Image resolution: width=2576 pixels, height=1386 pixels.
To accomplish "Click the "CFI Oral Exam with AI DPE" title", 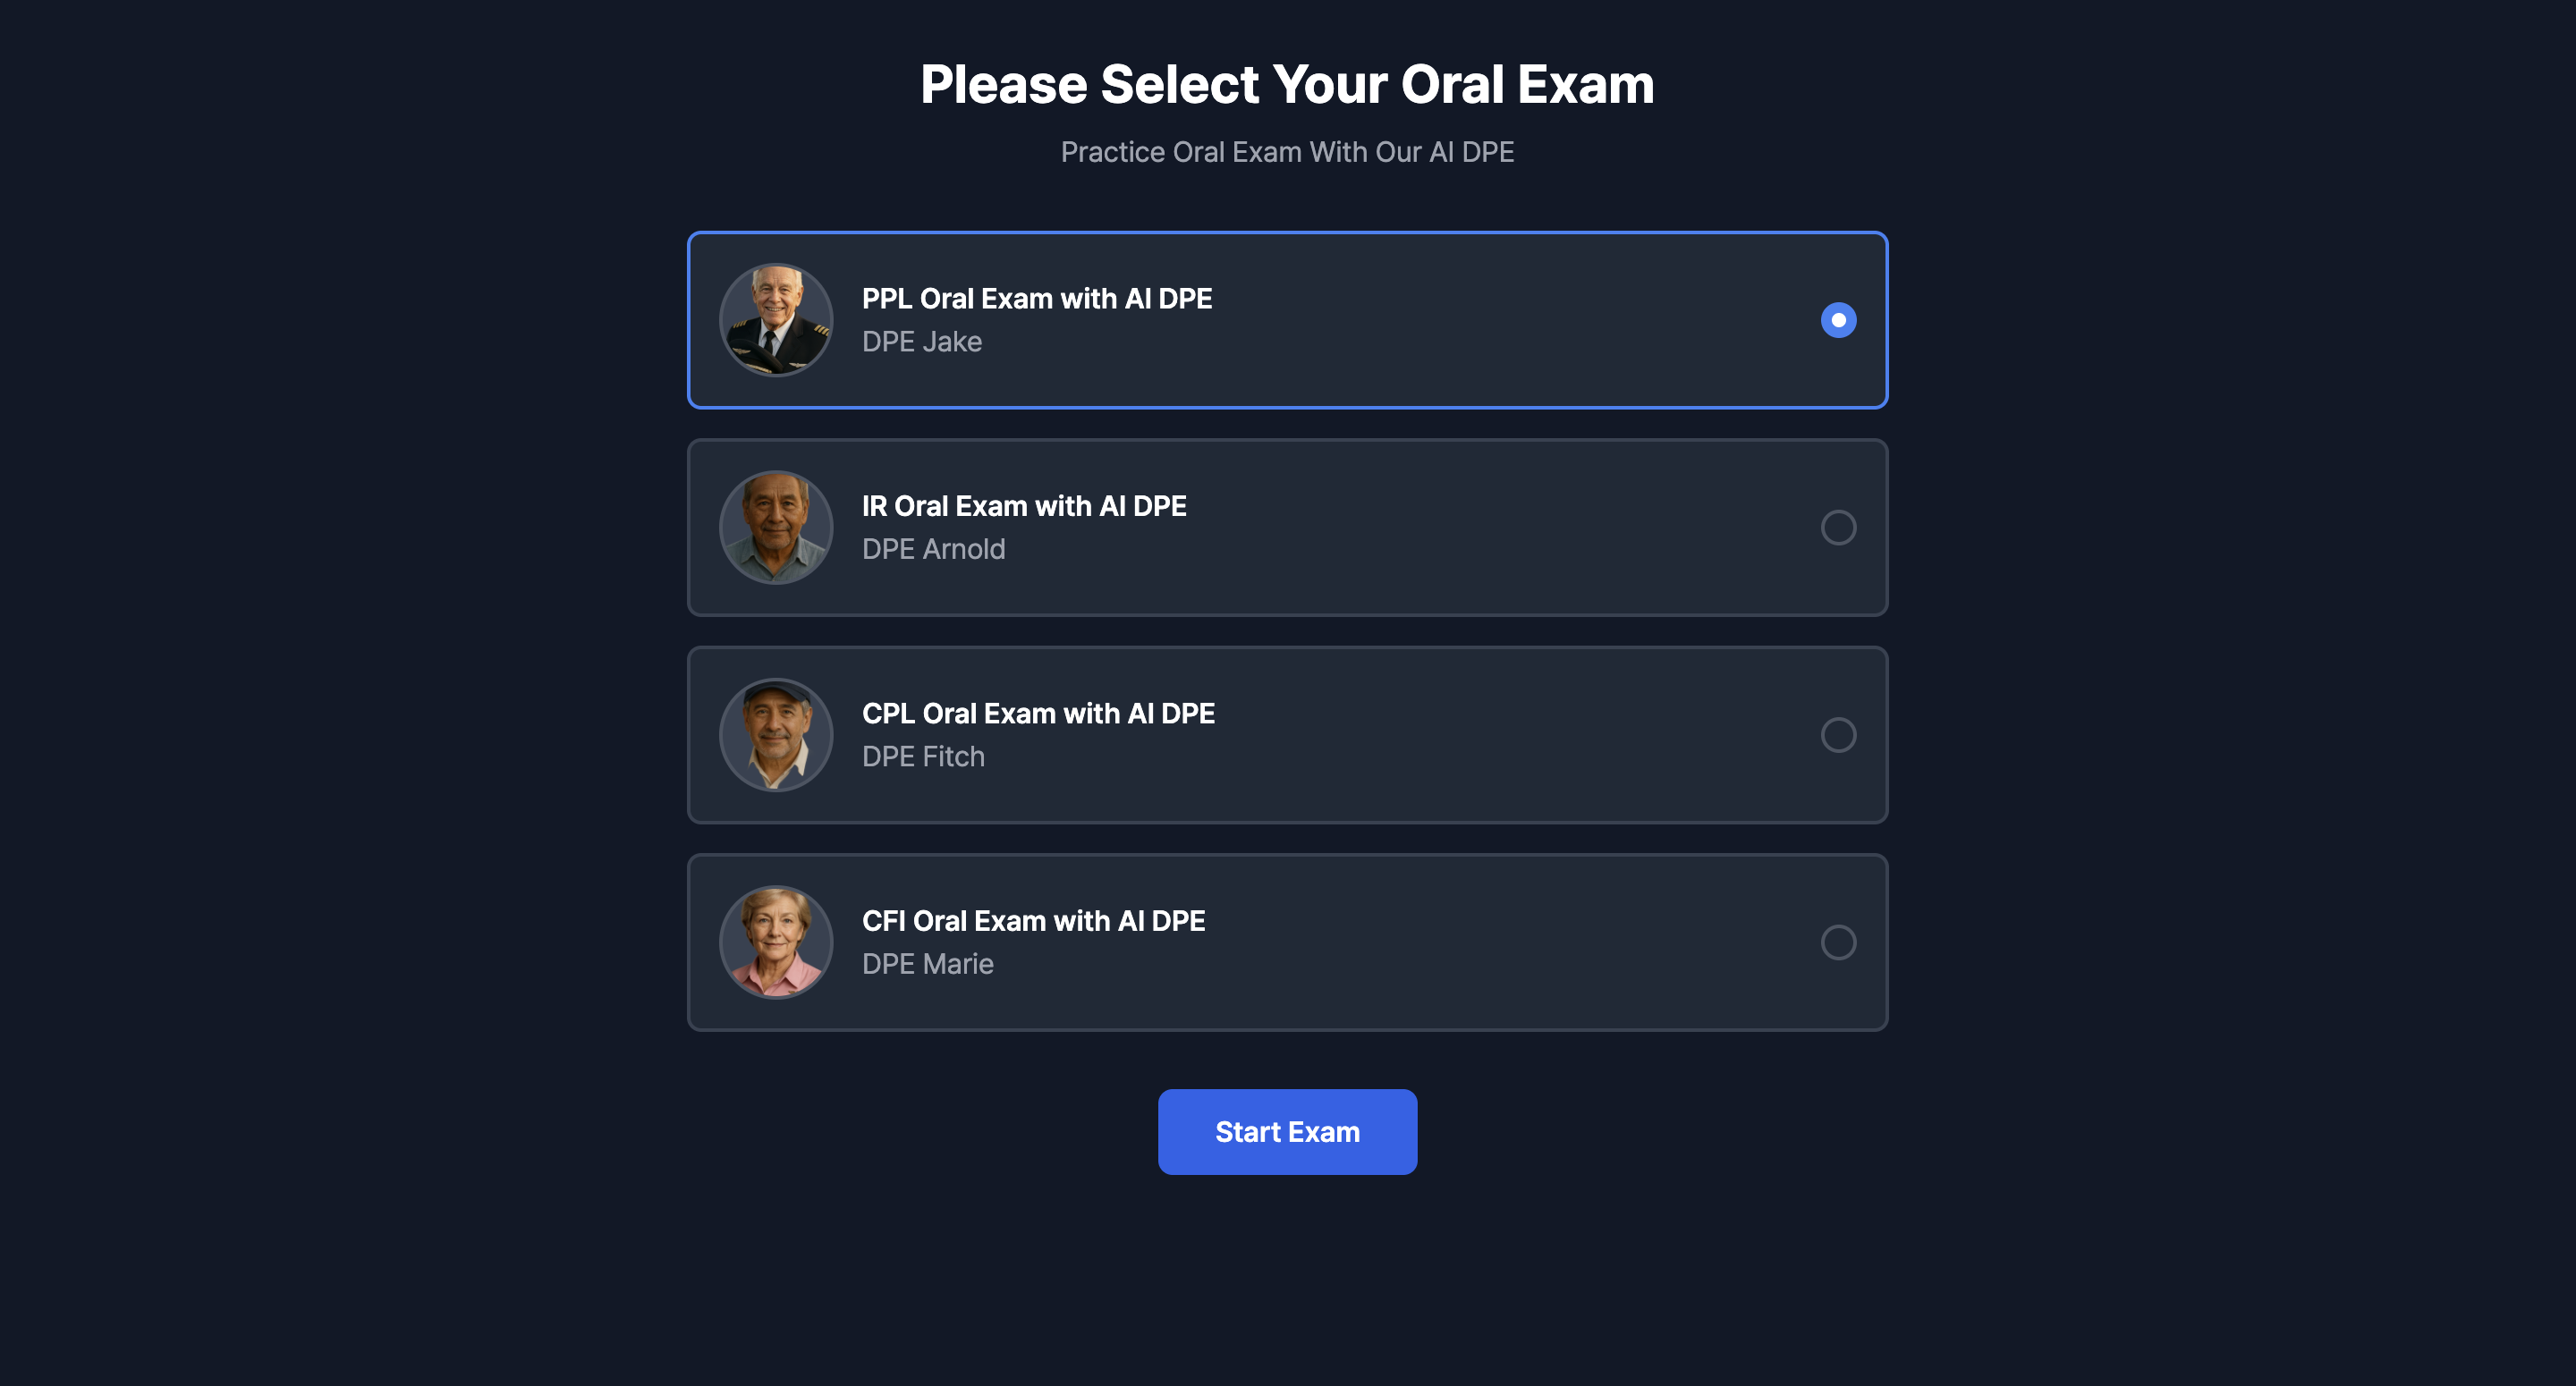I will tap(1033, 921).
